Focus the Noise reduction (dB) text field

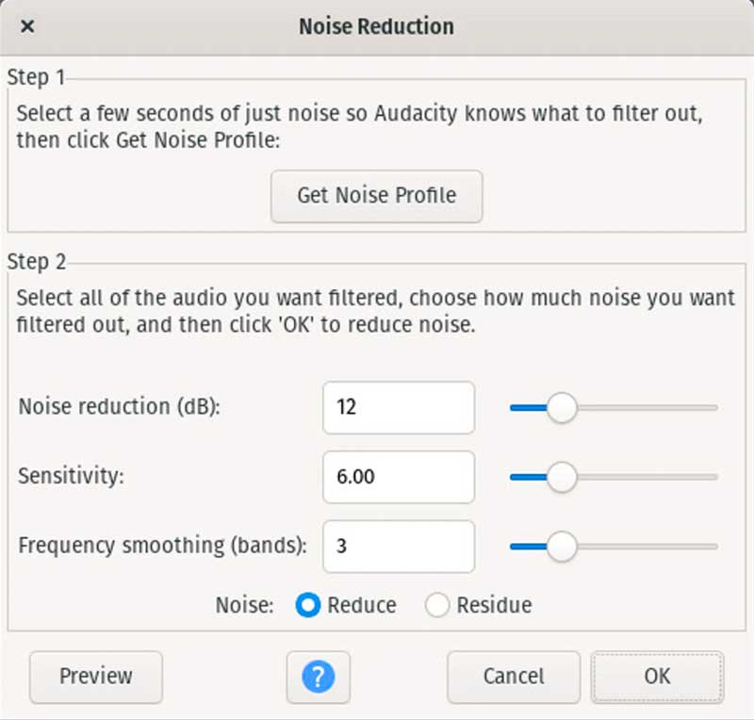pyautogui.click(x=398, y=408)
